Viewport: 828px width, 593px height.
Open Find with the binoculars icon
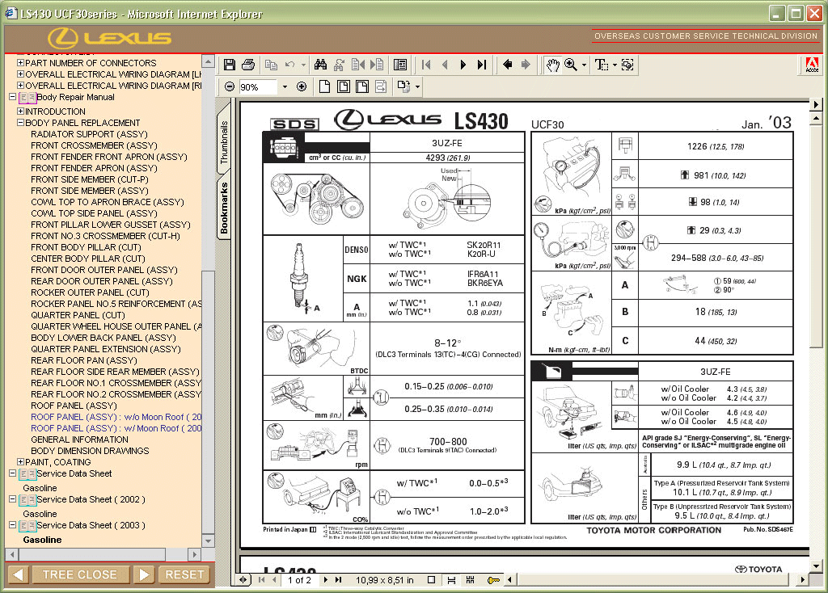(320, 65)
